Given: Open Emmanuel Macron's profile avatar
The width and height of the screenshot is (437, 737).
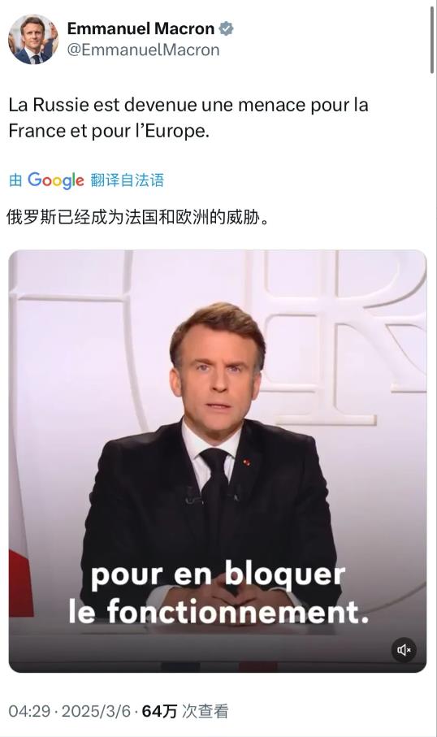Looking at the screenshot, I should point(33,39).
